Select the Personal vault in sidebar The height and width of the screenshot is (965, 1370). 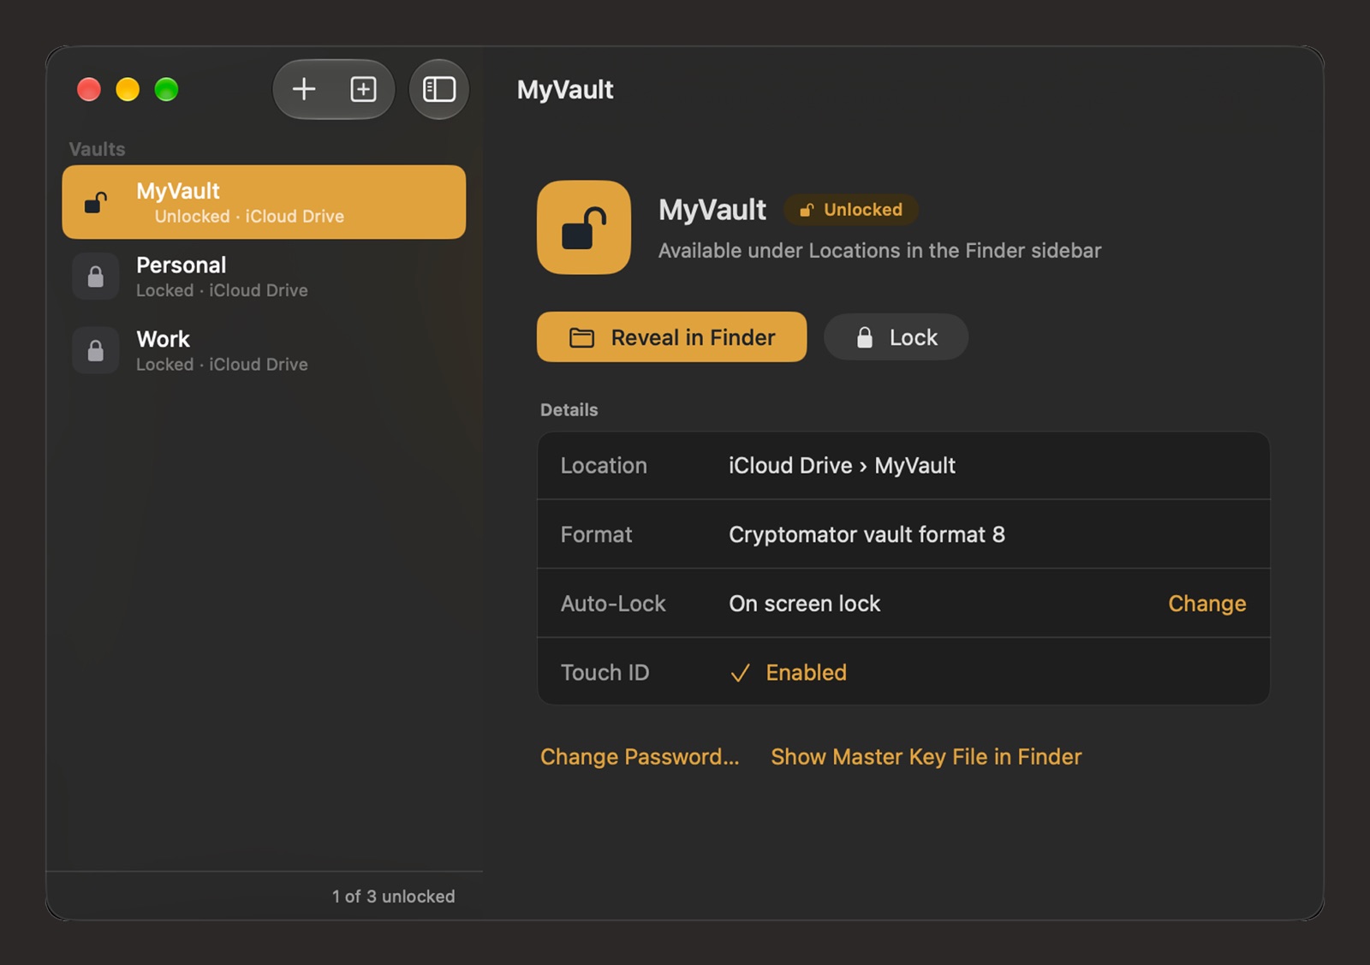click(264, 277)
